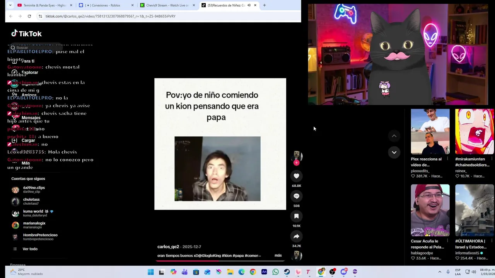Open the #mirakamiunten anime thumbnail
495x278 pixels.
pyautogui.click(x=475, y=131)
